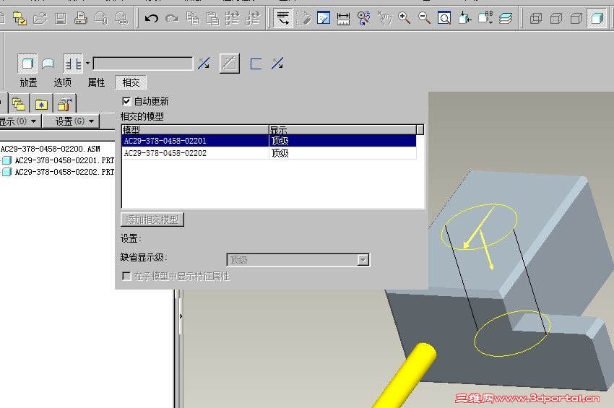Image resolution: width=614 pixels, height=408 pixels.
Task: Refit the model to screen
Action: pyautogui.click(x=444, y=18)
